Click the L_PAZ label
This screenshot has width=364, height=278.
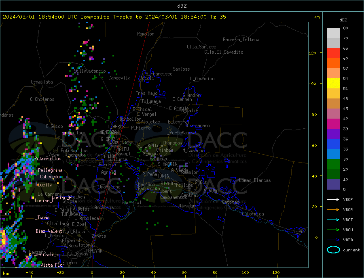[300, 232]
